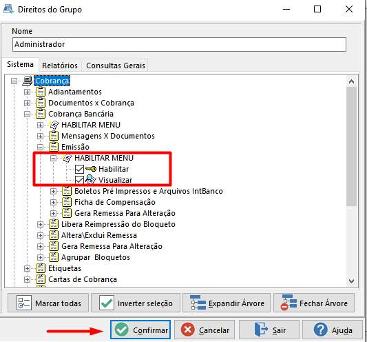Image resolution: width=367 pixels, height=342 pixels.
Task: Click the Adiantamentos clipboard icon
Action: tap(41, 92)
